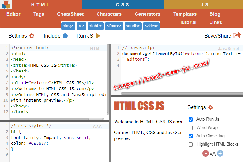Switch to the JS tab
The height and width of the screenshot is (162, 243).
pos(204,5)
